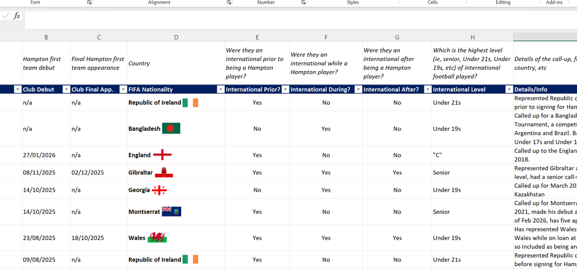Select the 08/11/2025 debut date cell
Image resolution: width=577 pixels, height=273 pixels.
pos(46,173)
